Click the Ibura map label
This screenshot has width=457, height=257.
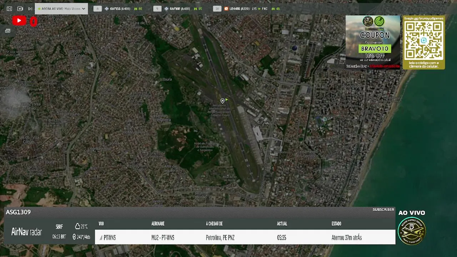(x=167, y=79)
